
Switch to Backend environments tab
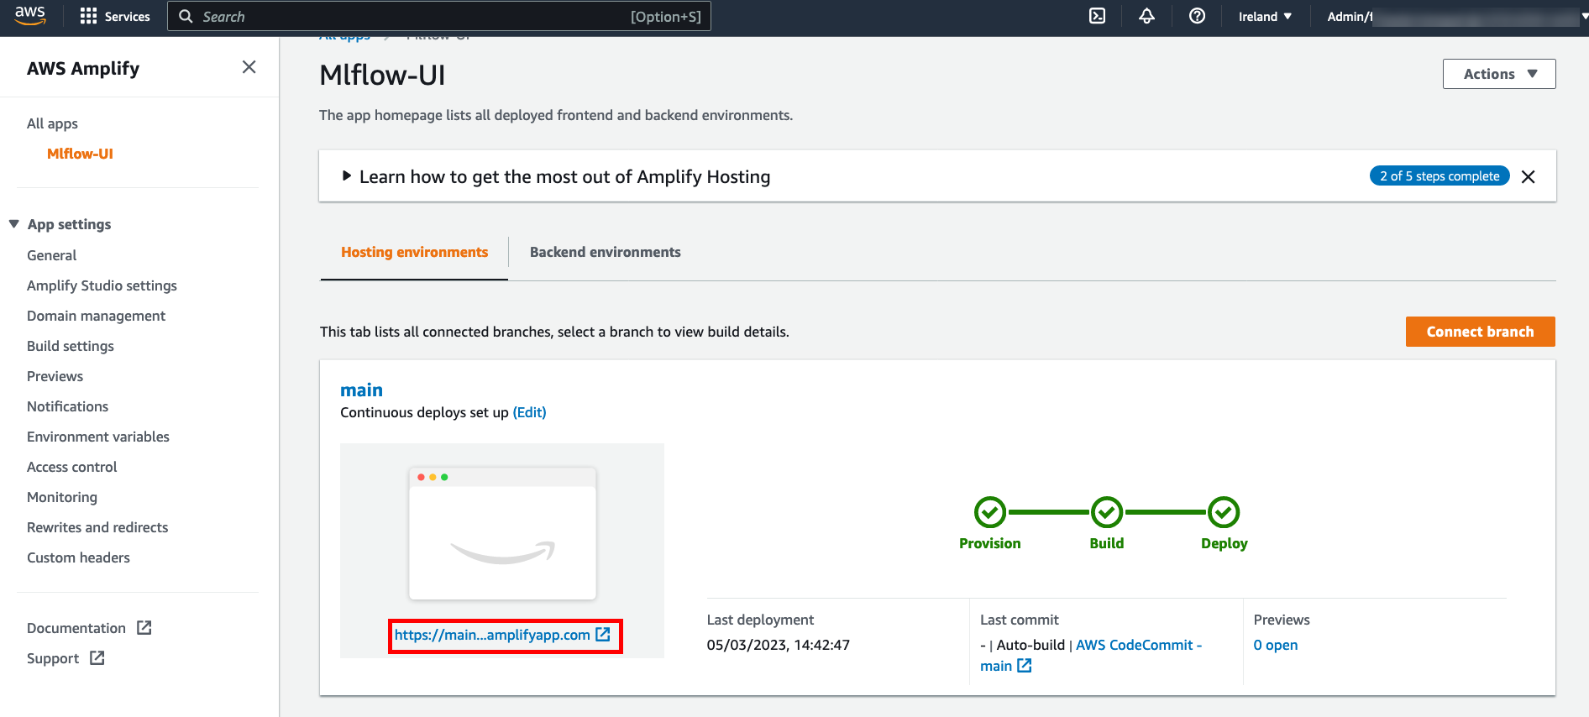tap(605, 252)
